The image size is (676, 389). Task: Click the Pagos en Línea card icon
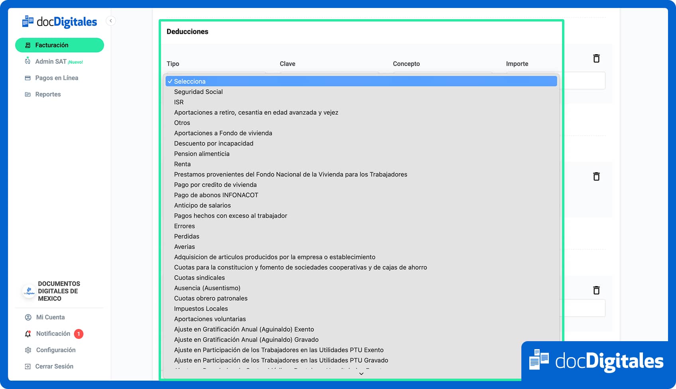pyautogui.click(x=28, y=78)
